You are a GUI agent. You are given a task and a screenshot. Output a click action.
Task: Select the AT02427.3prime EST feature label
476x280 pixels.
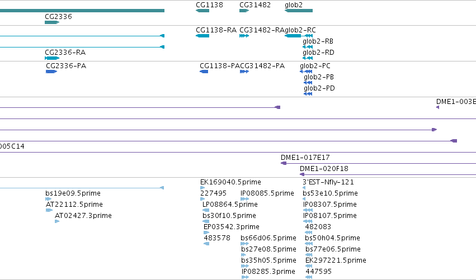pyautogui.click(x=83, y=216)
